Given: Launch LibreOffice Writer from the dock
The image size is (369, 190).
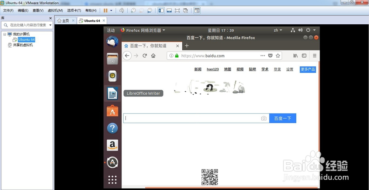Looking at the screenshot, I should [112, 93].
